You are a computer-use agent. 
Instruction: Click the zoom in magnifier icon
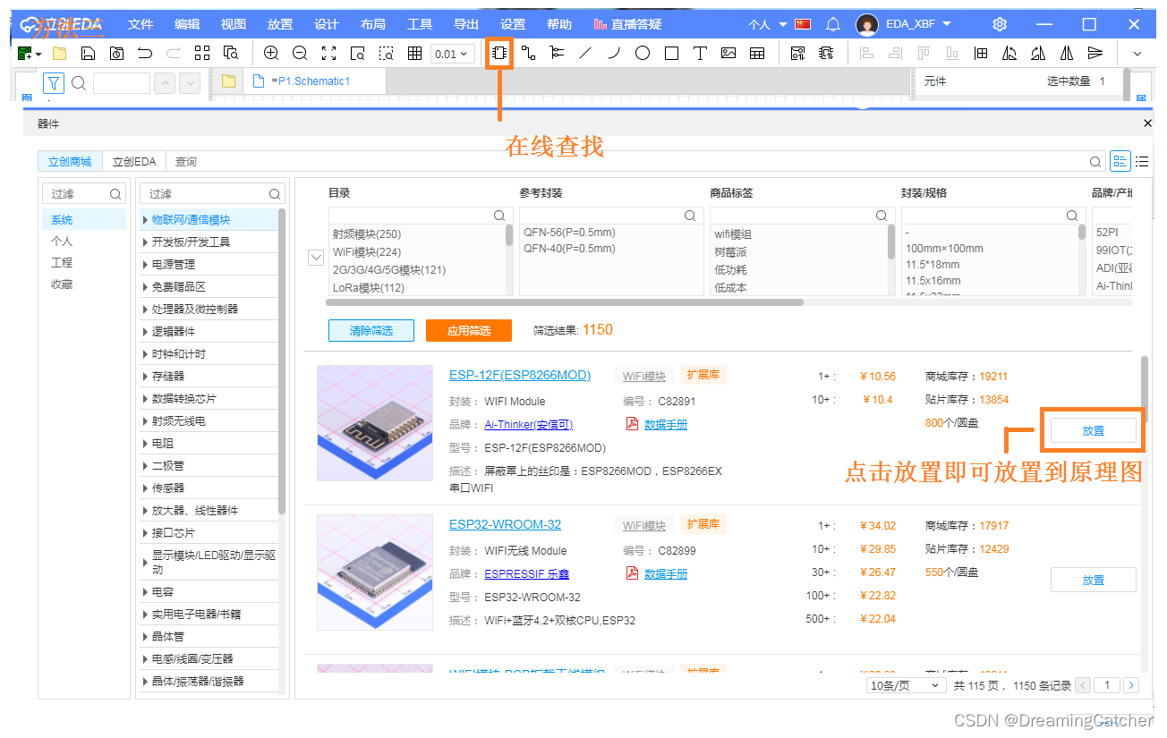coord(271,54)
